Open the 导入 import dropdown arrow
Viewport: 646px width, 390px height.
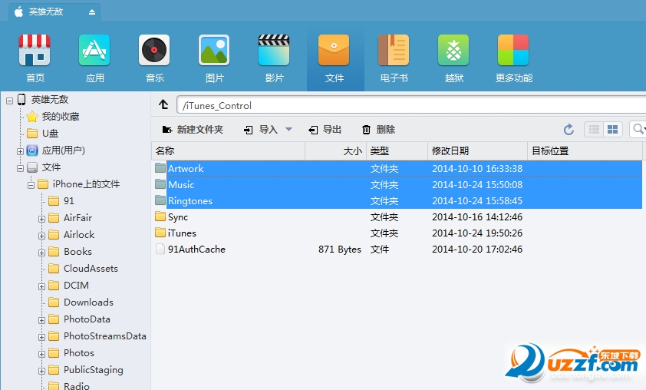288,130
